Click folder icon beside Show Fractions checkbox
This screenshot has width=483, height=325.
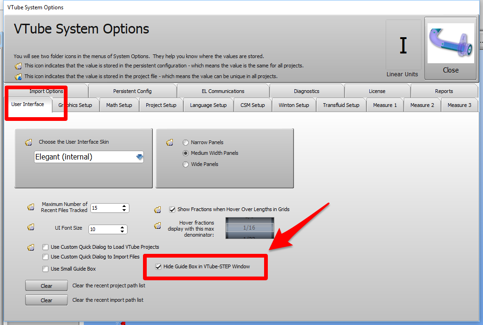(158, 210)
